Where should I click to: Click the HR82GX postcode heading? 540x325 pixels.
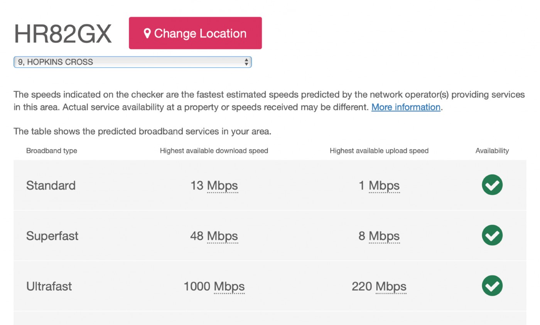(62, 34)
